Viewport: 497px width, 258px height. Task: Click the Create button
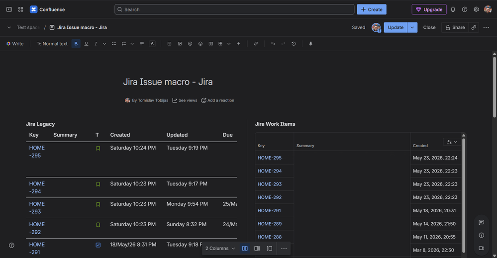coord(372,9)
